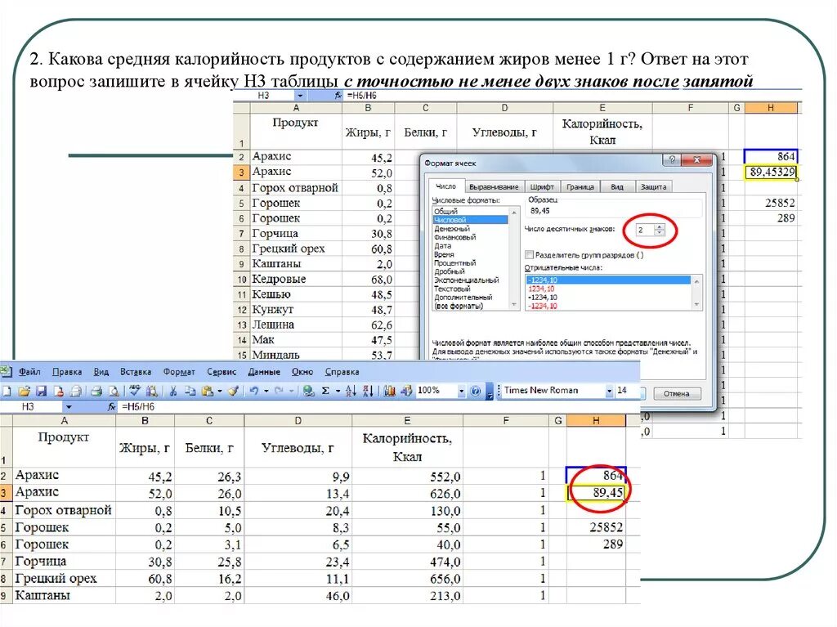This screenshot has height=627, width=837.
Task: Open the AutoSum functions dropdown arrow
Action: (338, 391)
